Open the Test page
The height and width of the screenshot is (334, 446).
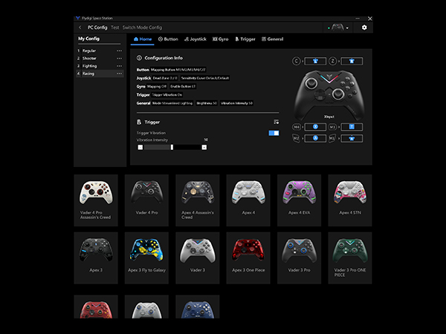(x=115, y=27)
